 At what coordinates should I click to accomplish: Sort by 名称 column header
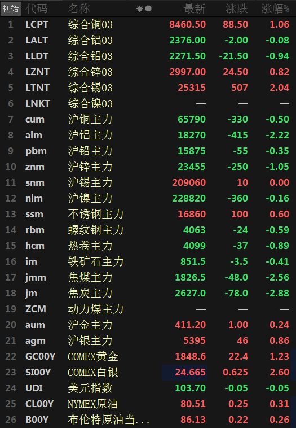79,8
